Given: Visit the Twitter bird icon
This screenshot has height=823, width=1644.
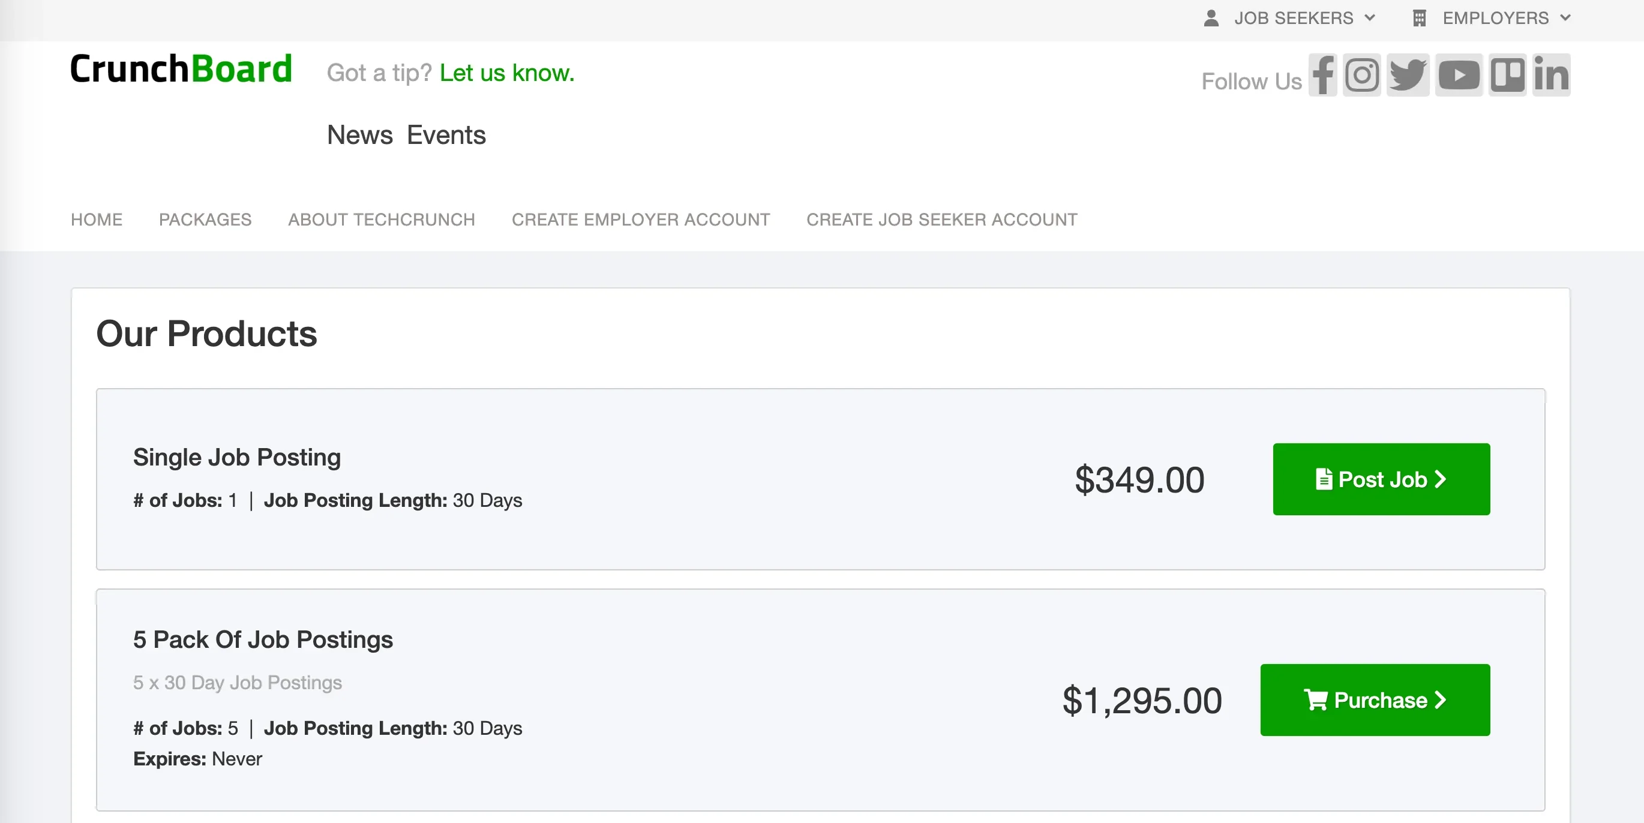Looking at the screenshot, I should coord(1407,76).
